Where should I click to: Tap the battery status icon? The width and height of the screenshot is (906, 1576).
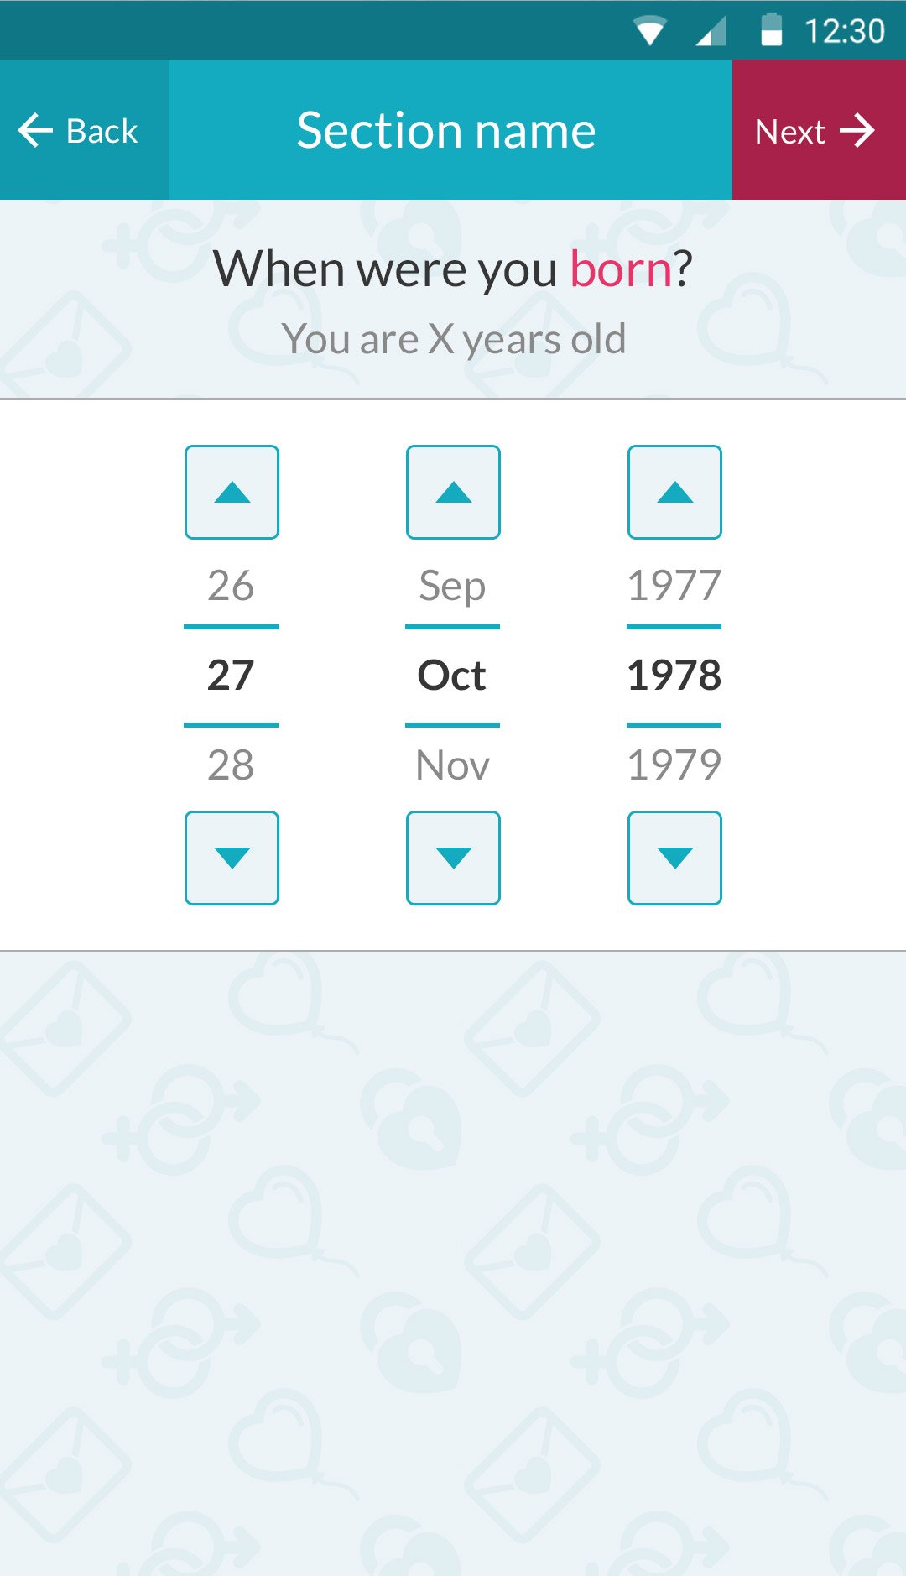point(771,30)
